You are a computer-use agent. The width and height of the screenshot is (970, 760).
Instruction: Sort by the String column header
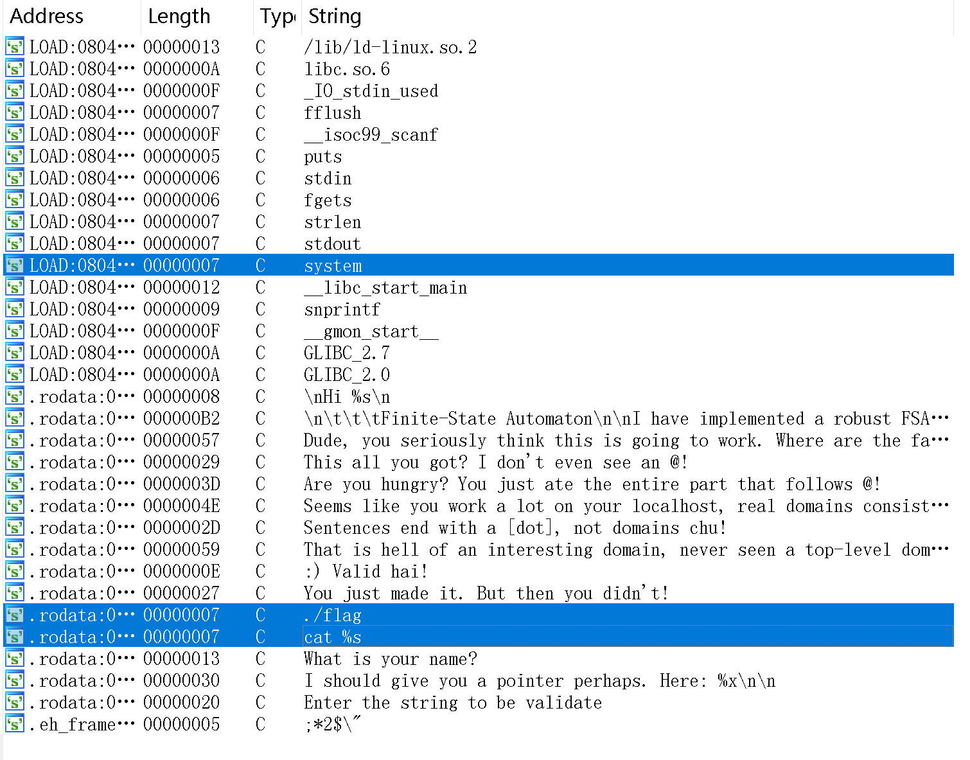pos(335,16)
